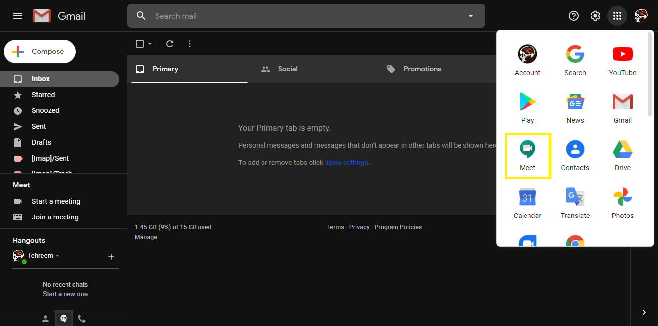Tick the select all messages checkbox
This screenshot has width=658, height=326.
click(140, 44)
